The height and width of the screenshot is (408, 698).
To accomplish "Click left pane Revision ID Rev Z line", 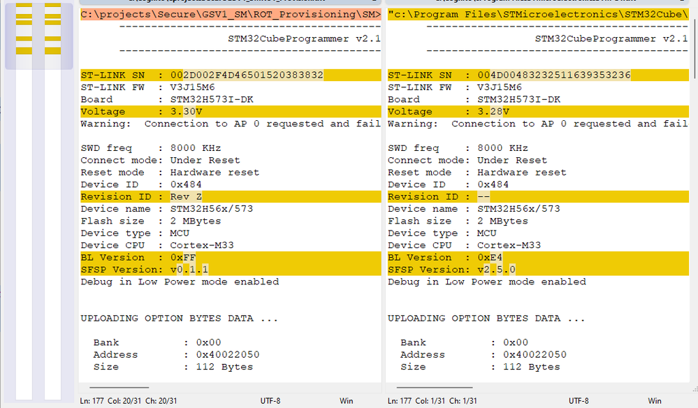I will point(231,196).
